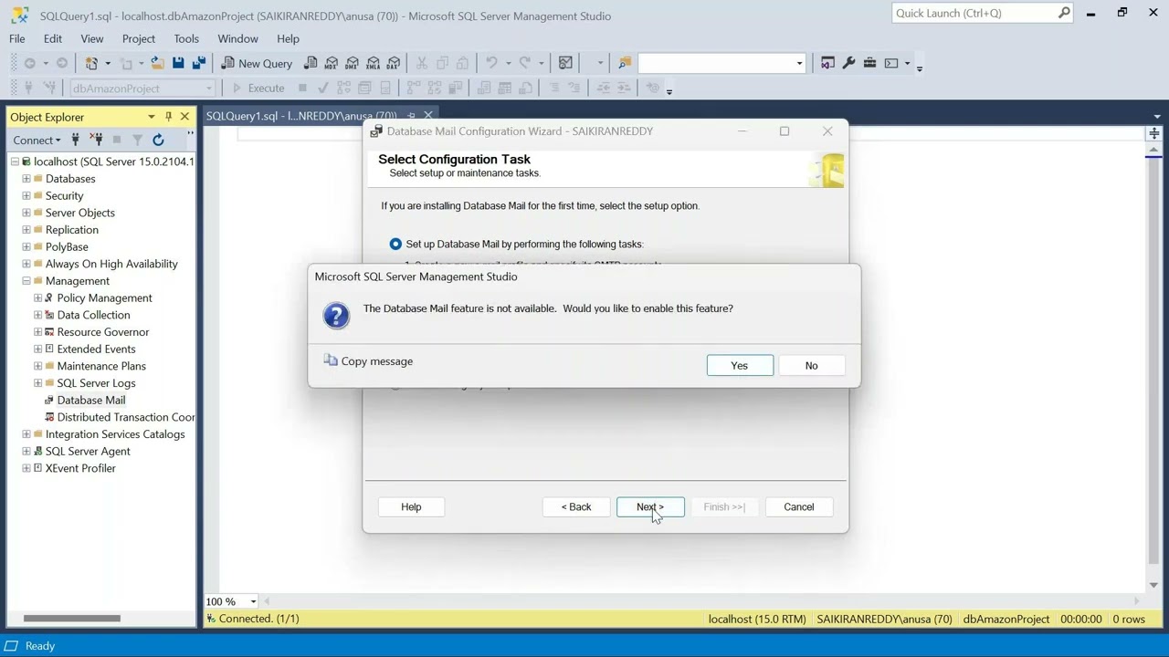Select Database Mail in the tree
1169x657 pixels.
click(91, 401)
